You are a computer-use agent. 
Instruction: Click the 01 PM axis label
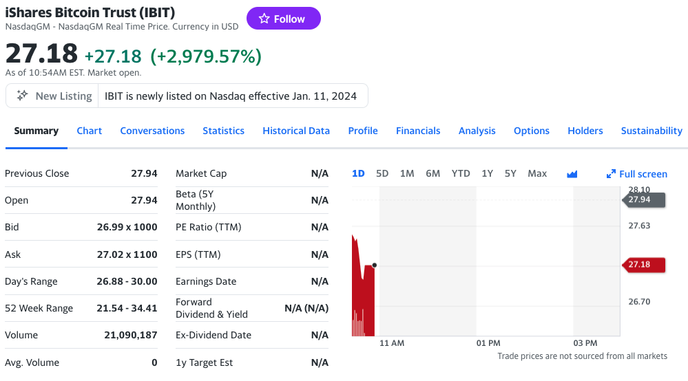pyautogui.click(x=488, y=343)
